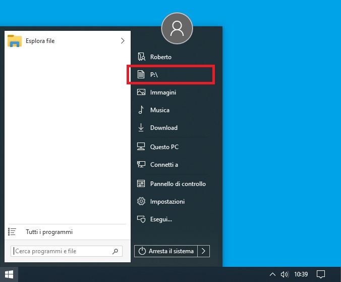
Task: Click the control panel icon
Action: click(141, 183)
